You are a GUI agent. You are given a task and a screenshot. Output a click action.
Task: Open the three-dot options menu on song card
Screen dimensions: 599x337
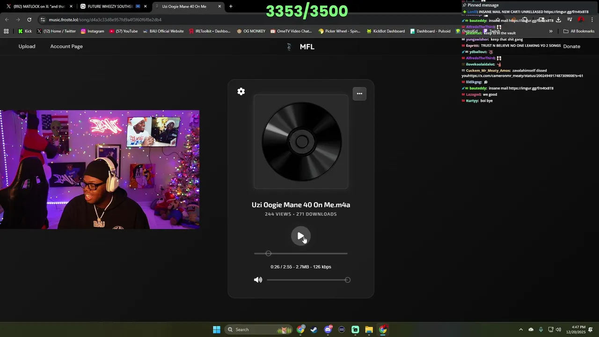359,94
